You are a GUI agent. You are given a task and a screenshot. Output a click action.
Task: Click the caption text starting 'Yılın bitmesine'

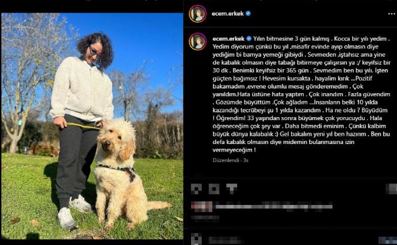[301, 94]
